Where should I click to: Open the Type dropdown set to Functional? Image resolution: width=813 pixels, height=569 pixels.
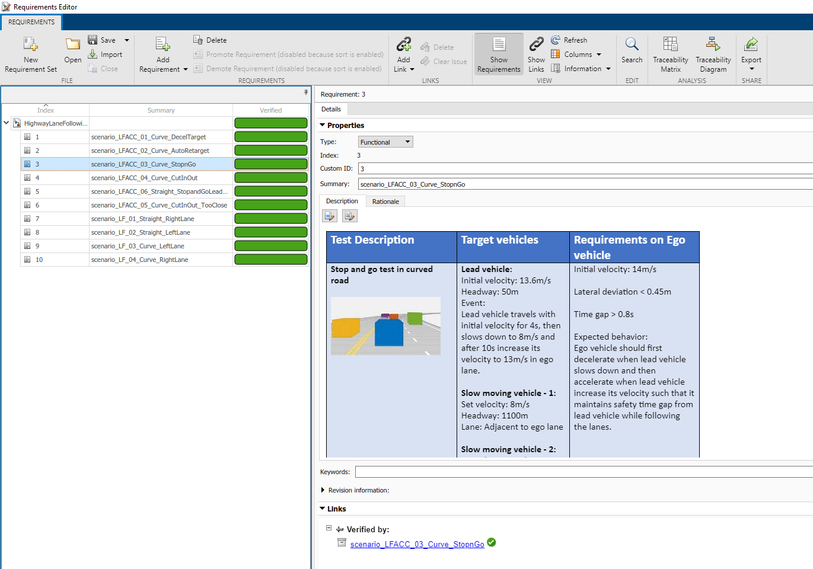click(385, 142)
